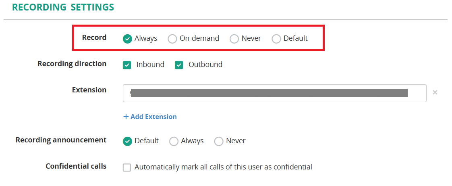Remove the extension with the X icon
Screen dimensions: 452x186
coord(435,92)
